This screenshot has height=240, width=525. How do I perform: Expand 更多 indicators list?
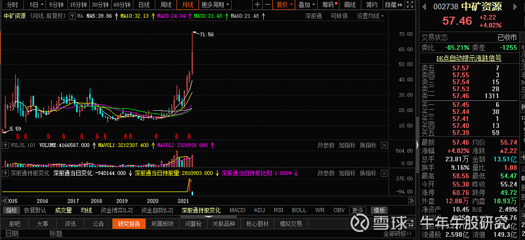pos(358,210)
